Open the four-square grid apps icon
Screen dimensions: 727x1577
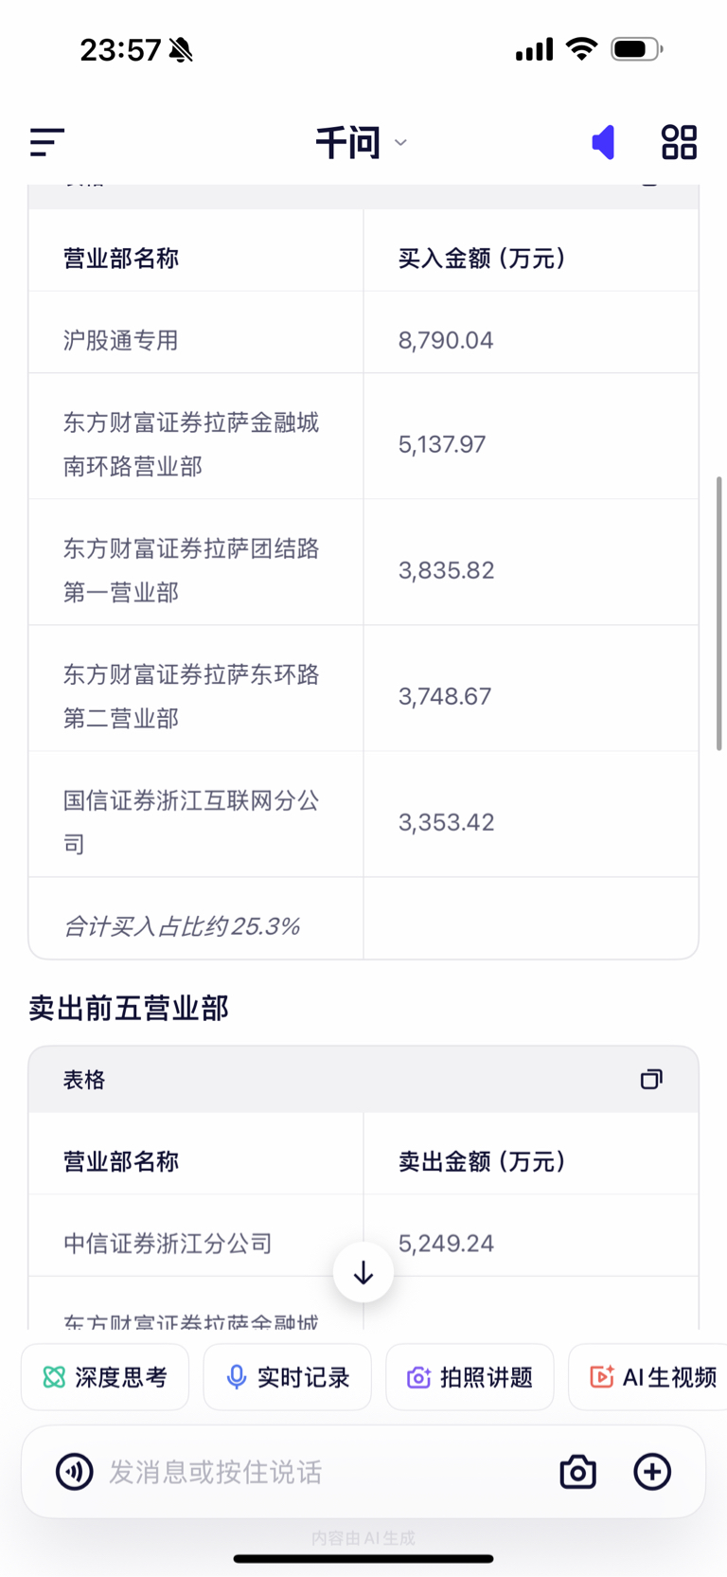[679, 142]
